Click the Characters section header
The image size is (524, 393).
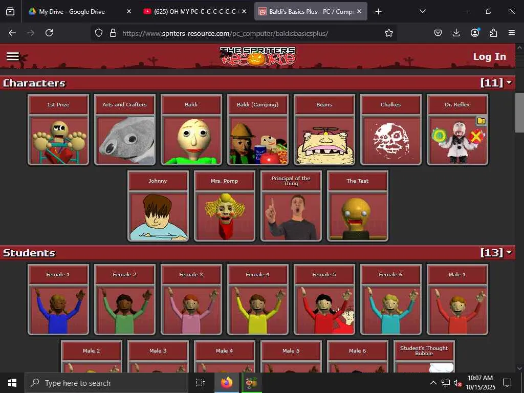(258, 82)
